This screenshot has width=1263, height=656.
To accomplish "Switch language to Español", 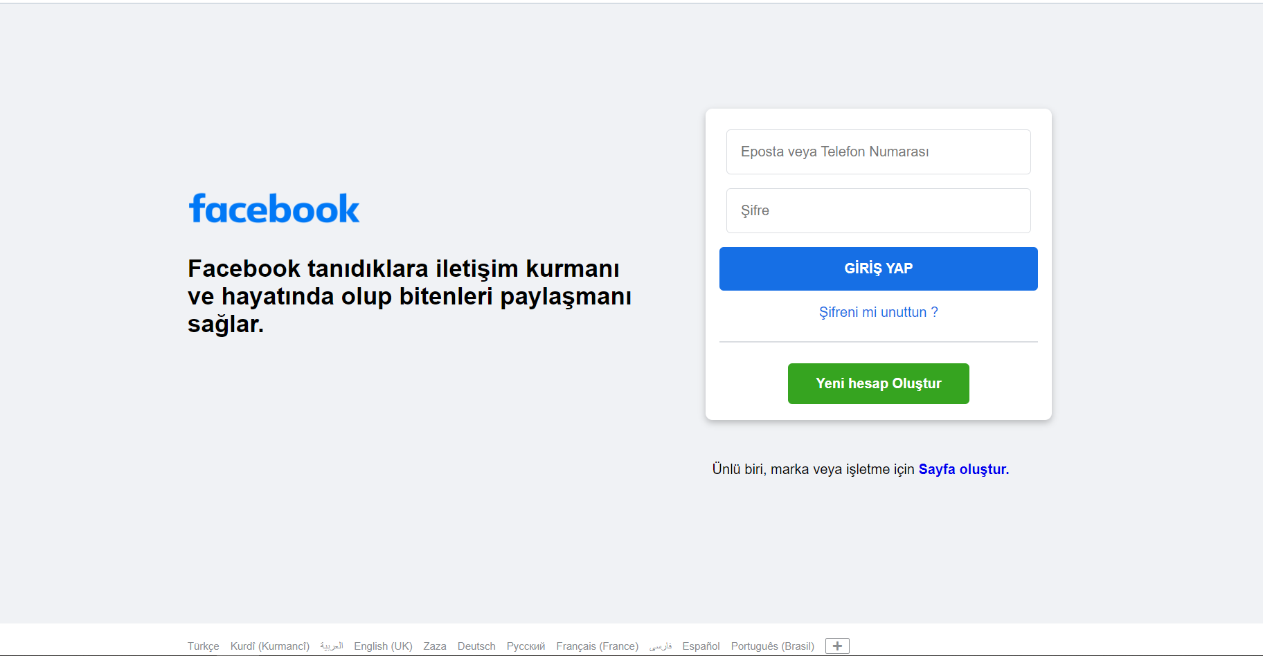I will 701,646.
